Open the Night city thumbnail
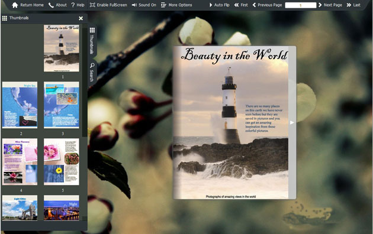373x234 pixels. 62,208
